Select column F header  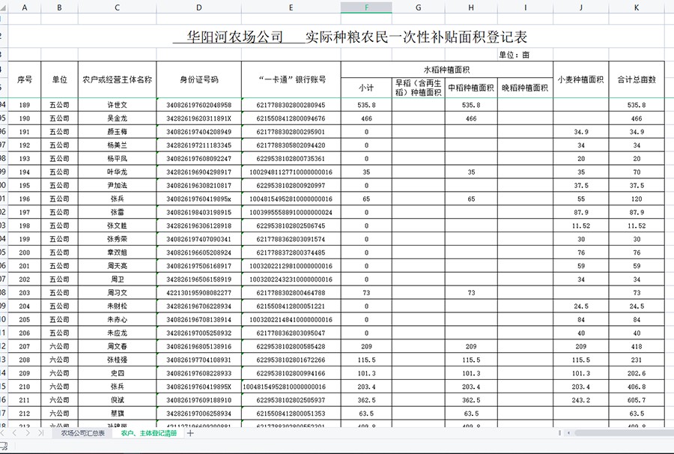click(366, 7)
